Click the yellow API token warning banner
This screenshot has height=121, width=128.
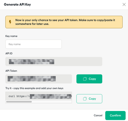tap(64, 22)
